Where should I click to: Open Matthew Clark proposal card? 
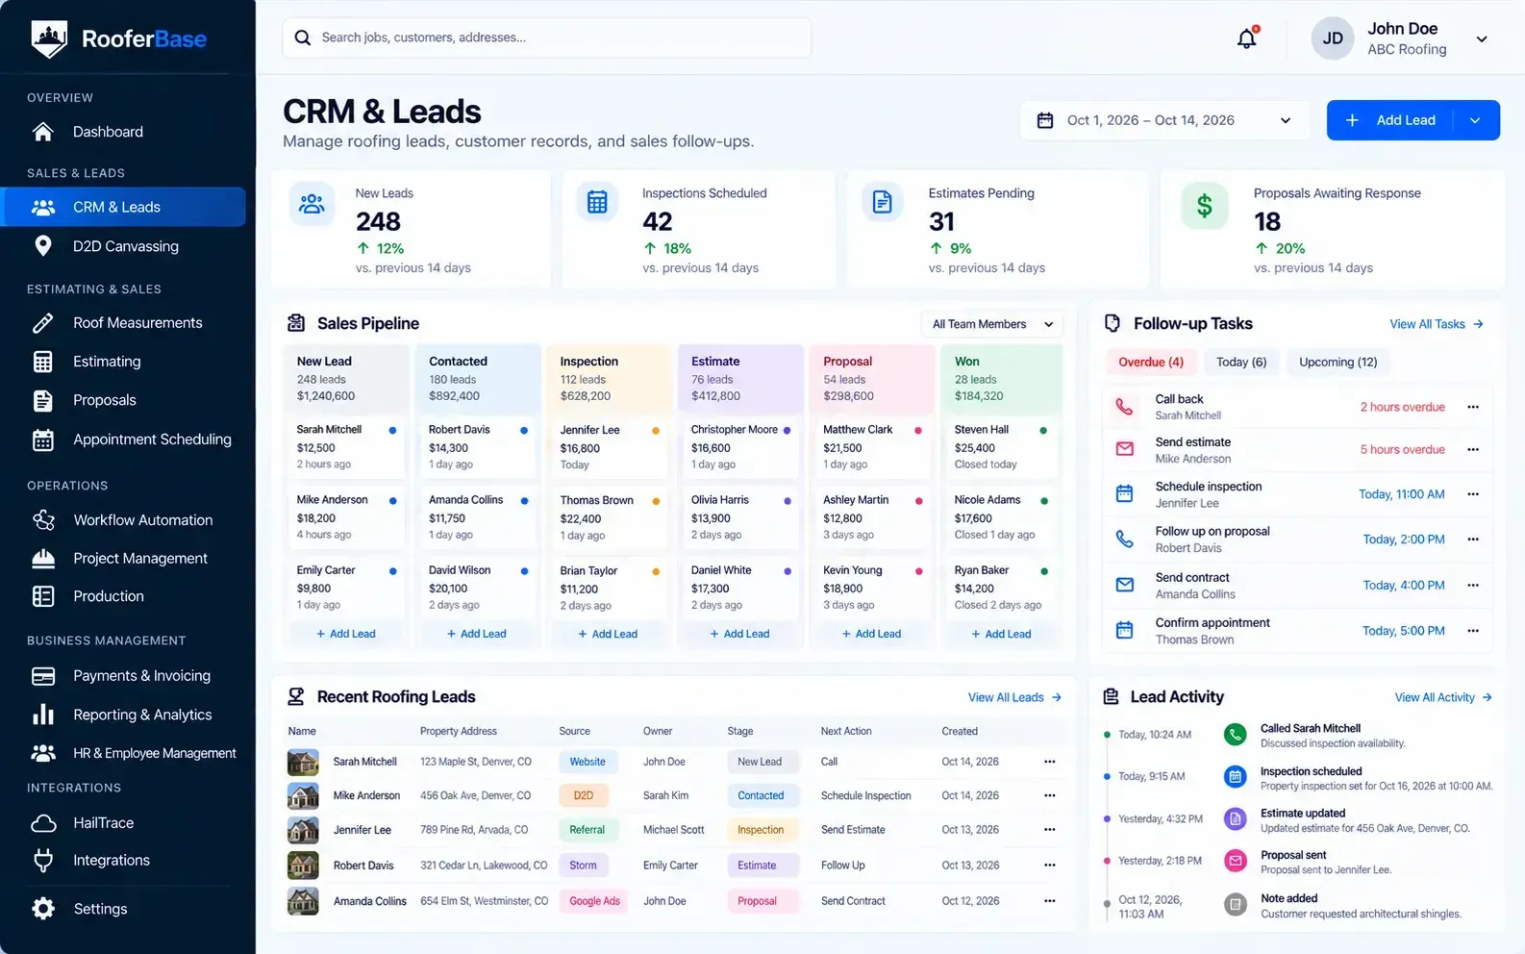[x=872, y=447]
